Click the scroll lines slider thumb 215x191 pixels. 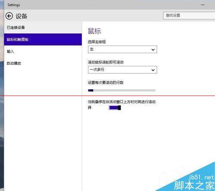92,90
